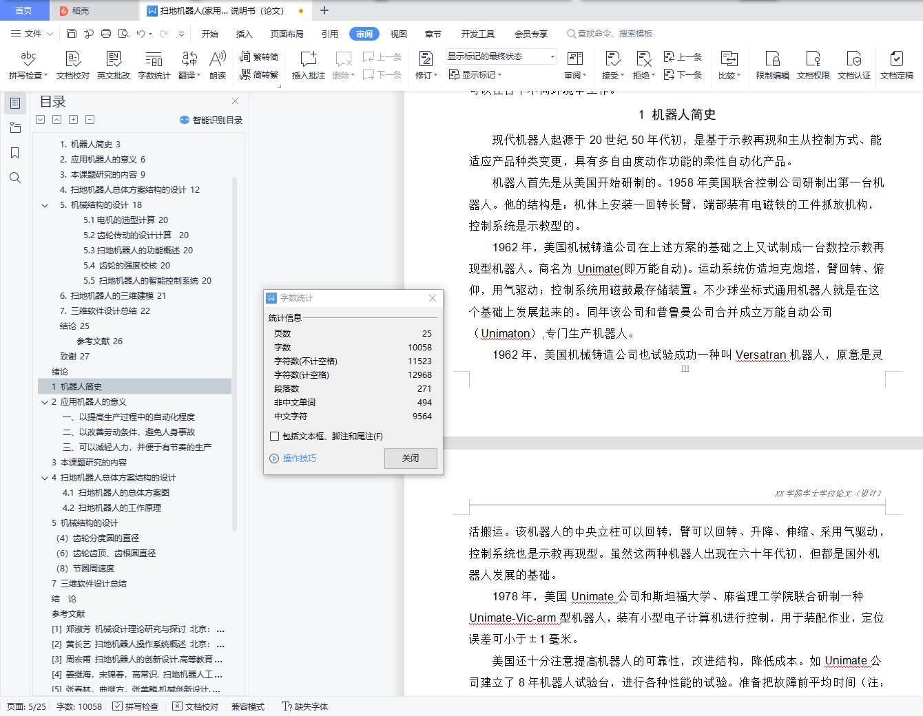Click 缺失字体 in the status bar

pyautogui.click(x=305, y=707)
